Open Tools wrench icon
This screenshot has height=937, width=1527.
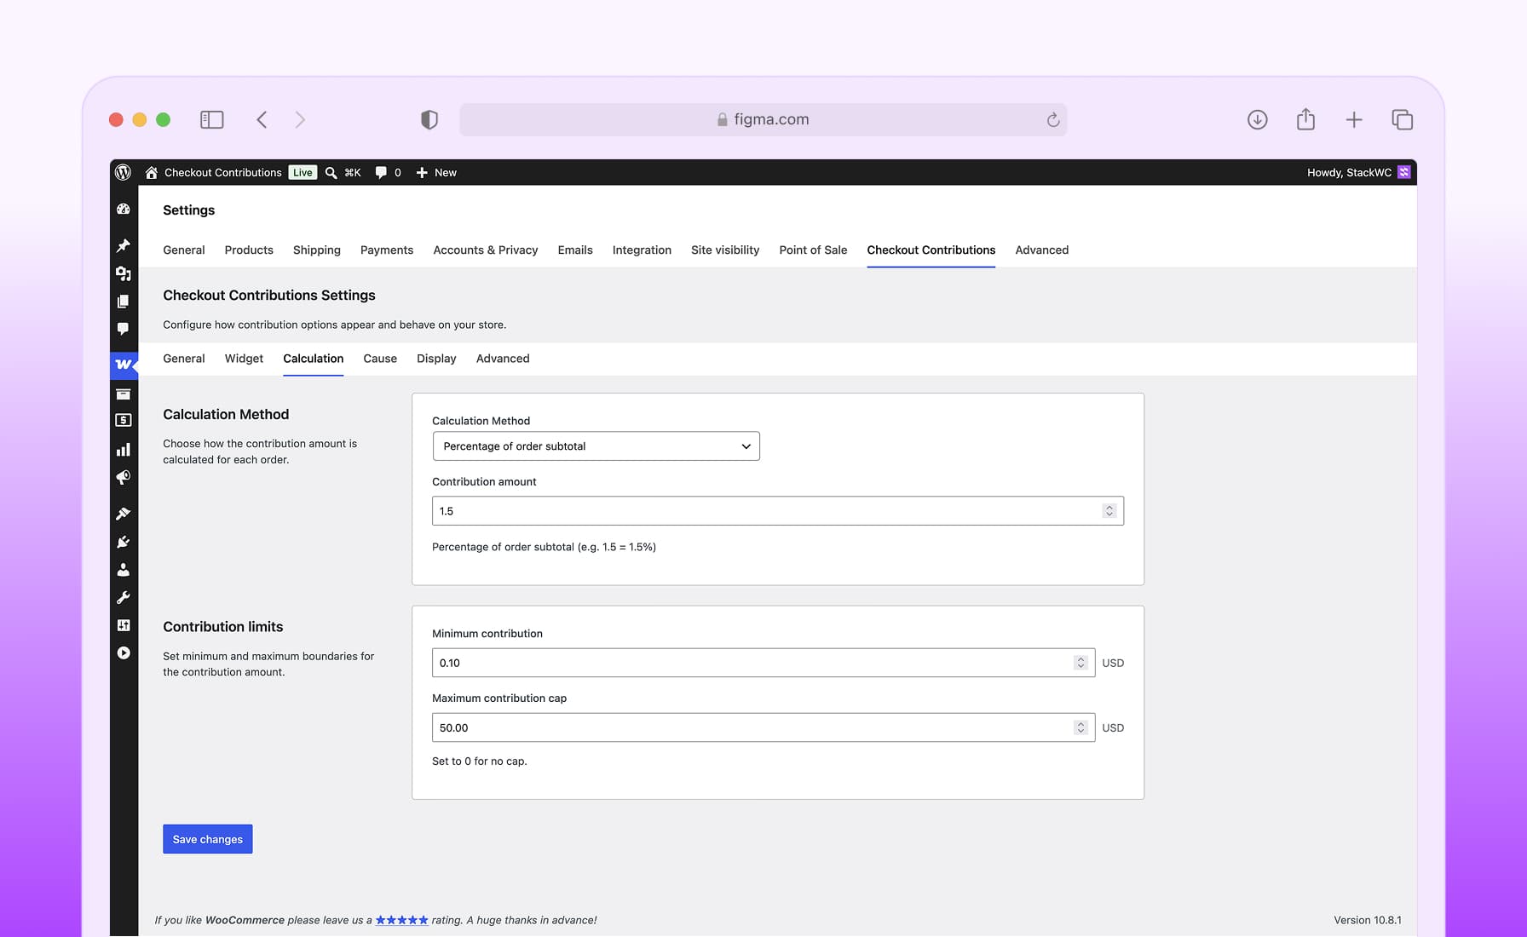[x=124, y=598]
